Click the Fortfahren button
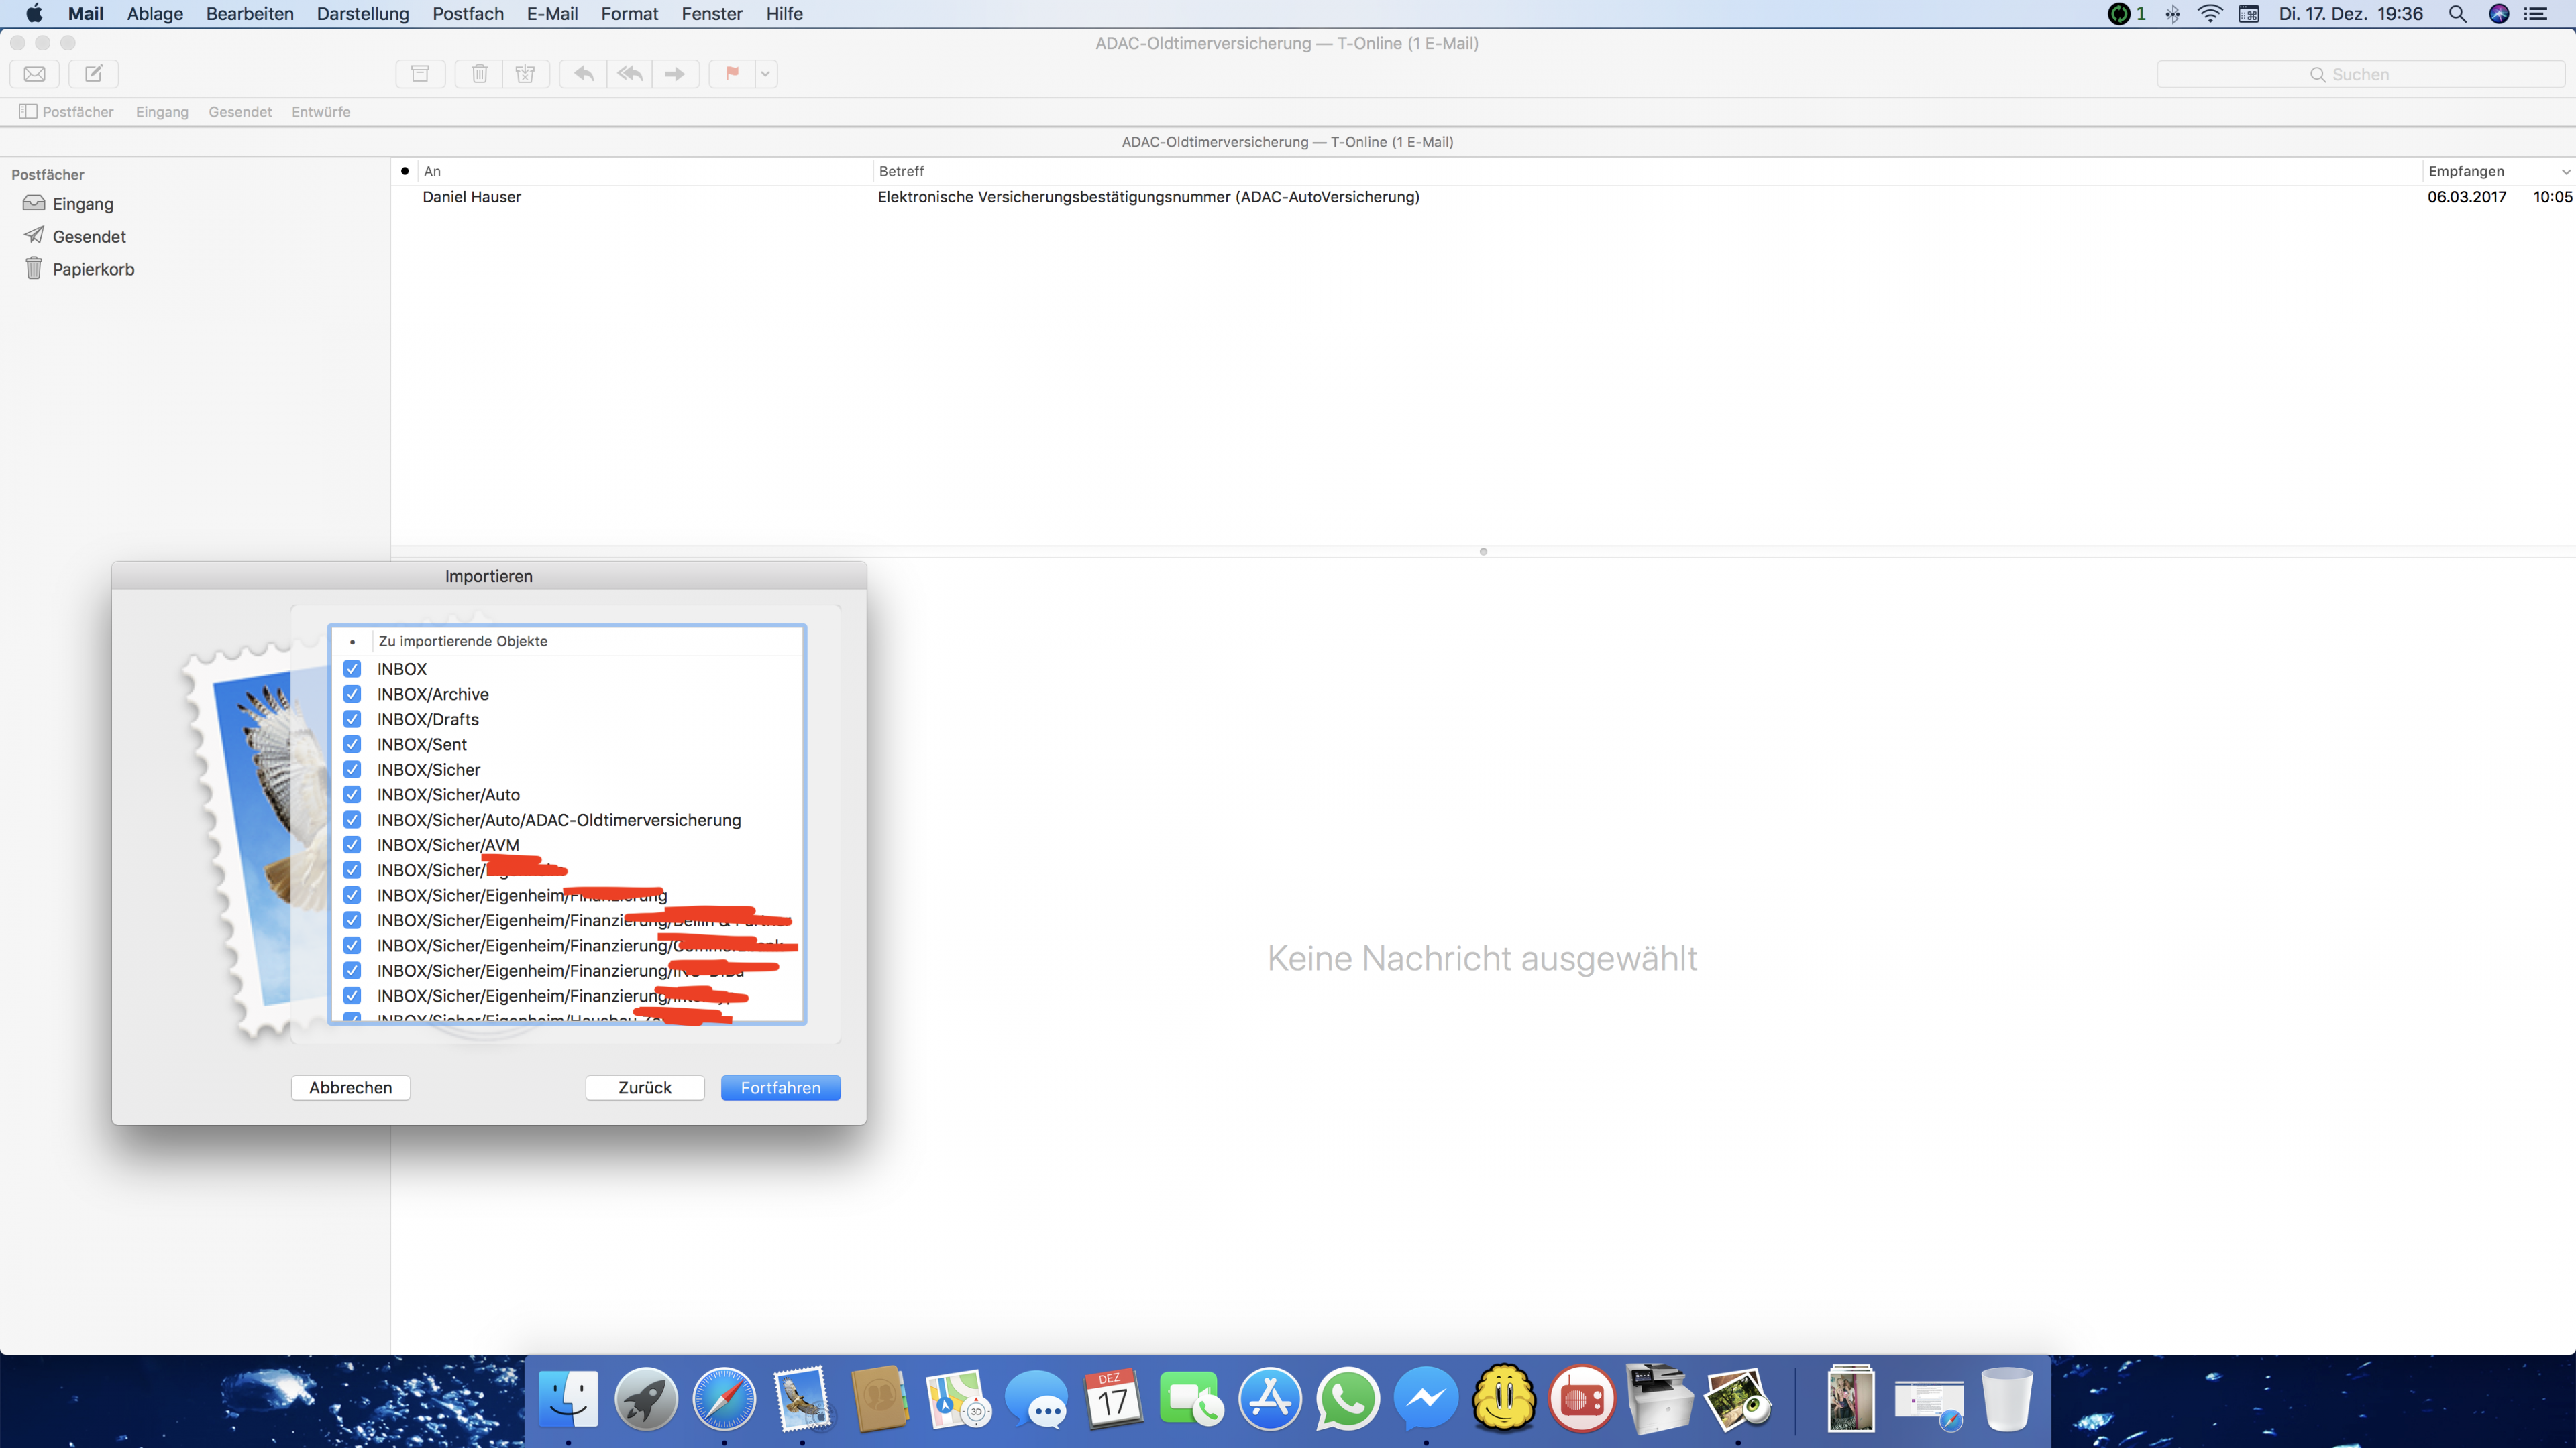The height and width of the screenshot is (1448, 2576). 780,1087
